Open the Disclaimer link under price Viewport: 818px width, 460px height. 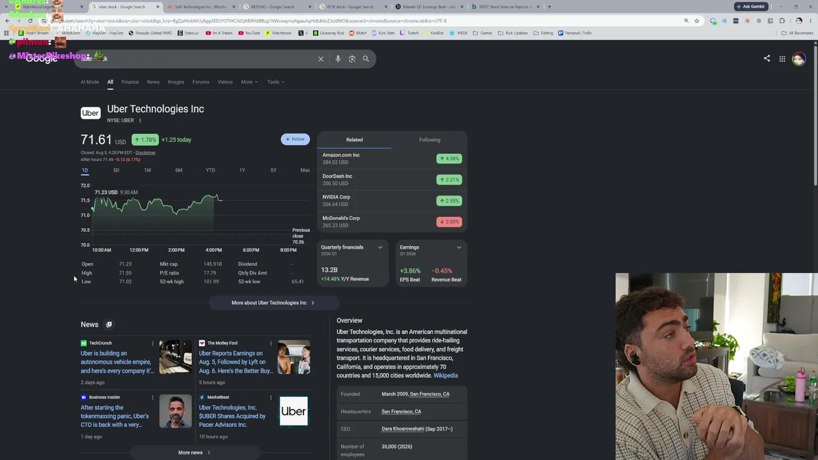[x=145, y=153]
